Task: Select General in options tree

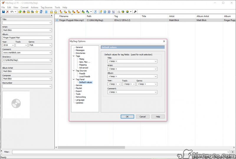Action: coord(79,47)
